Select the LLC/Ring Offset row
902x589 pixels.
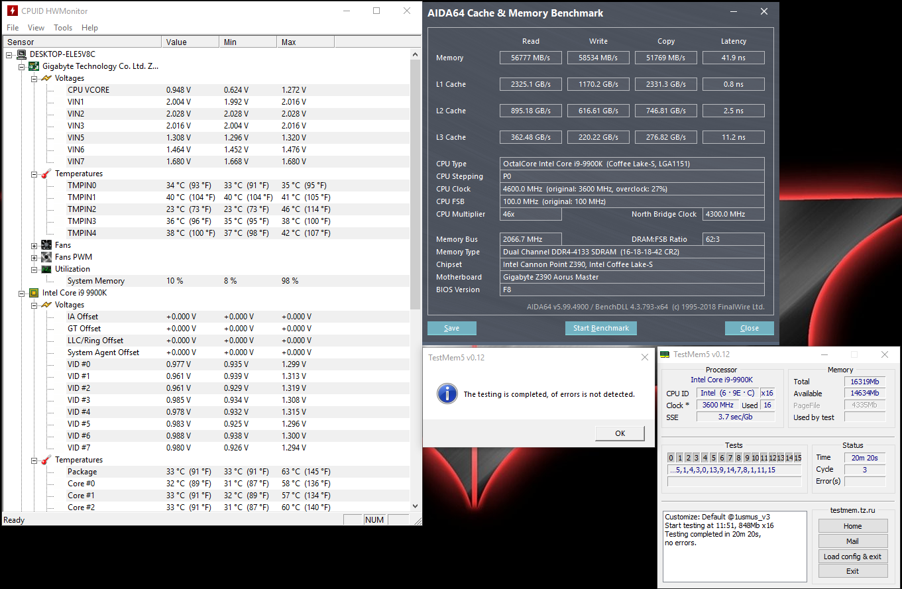point(207,341)
